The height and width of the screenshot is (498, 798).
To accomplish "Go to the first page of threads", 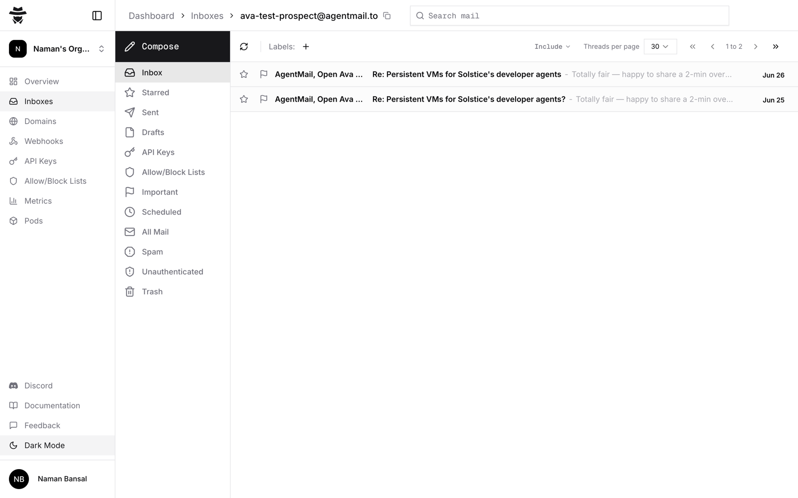I will tap(692, 46).
